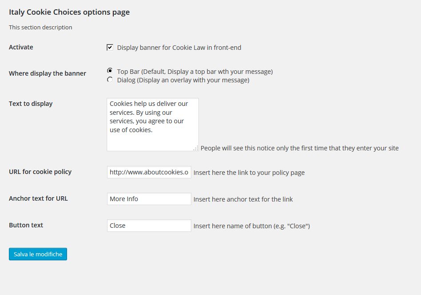Viewport: 421px width, 295px height.
Task: Select the Top Bar radio button
Action: pyautogui.click(x=110, y=71)
